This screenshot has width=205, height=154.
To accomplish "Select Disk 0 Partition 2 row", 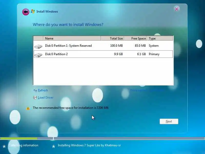I will pos(103,54).
